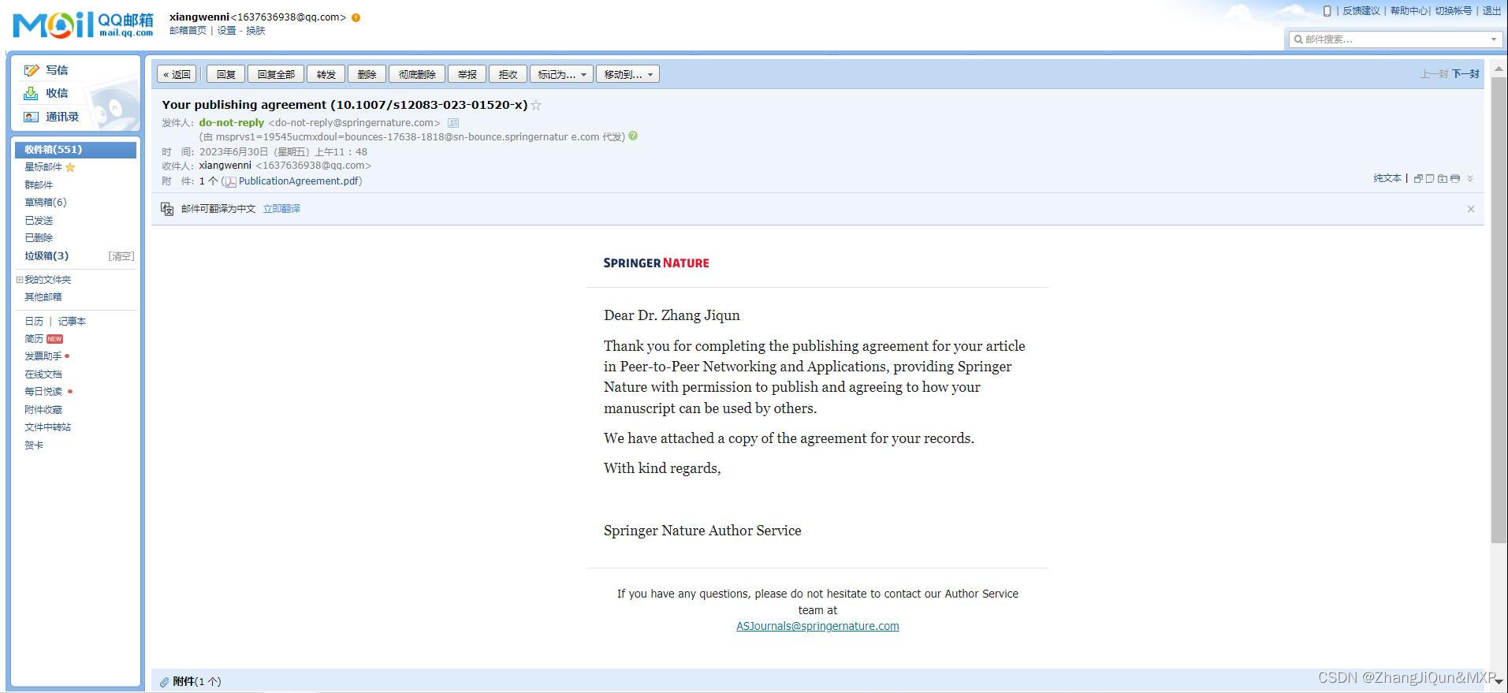This screenshot has width=1508, height=693.
Task: Open the 日历 calendar link
Action: point(34,322)
